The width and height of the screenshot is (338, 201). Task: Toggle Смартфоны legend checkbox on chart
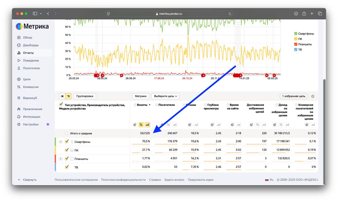(296, 34)
